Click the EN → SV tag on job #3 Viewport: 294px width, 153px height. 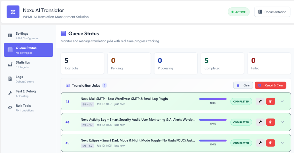(87, 104)
